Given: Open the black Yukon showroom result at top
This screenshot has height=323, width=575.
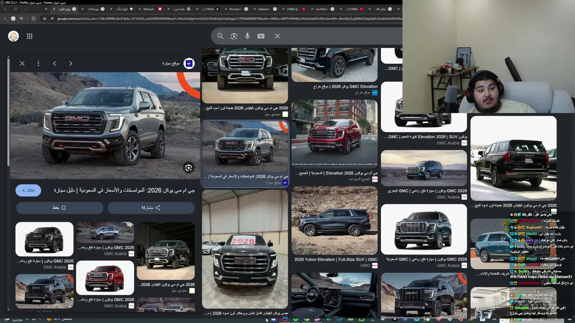Looking at the screenshot, I should 245,75.
